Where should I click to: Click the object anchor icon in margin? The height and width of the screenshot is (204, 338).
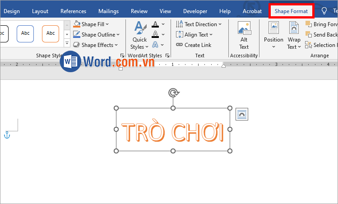[x=7, y=135]
